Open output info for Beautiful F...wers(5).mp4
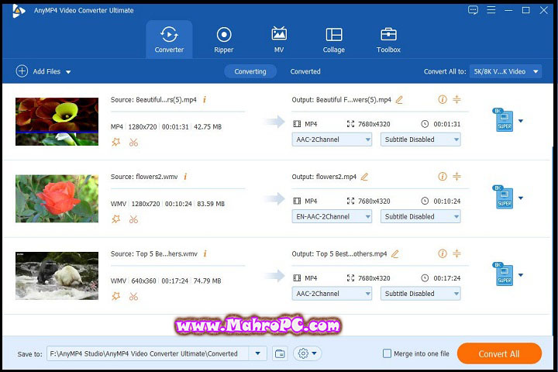The image size is (558, 372). click(443, 99)
